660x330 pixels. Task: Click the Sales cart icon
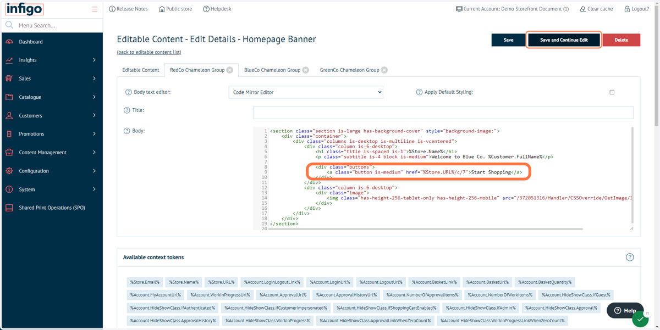[x=9, y=79]
